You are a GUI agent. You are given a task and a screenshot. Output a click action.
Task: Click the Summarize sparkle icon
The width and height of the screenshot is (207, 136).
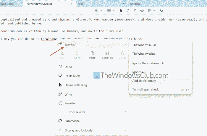click(60, 121)
